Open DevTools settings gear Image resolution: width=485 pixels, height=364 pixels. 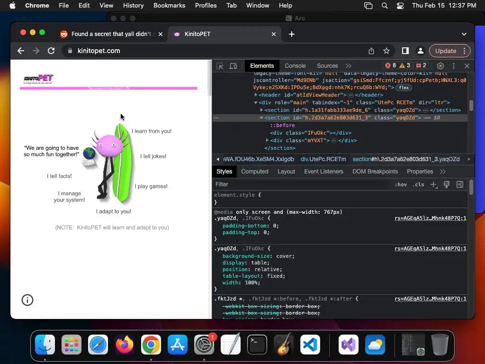pyautogui.click(x=440, y=65)
